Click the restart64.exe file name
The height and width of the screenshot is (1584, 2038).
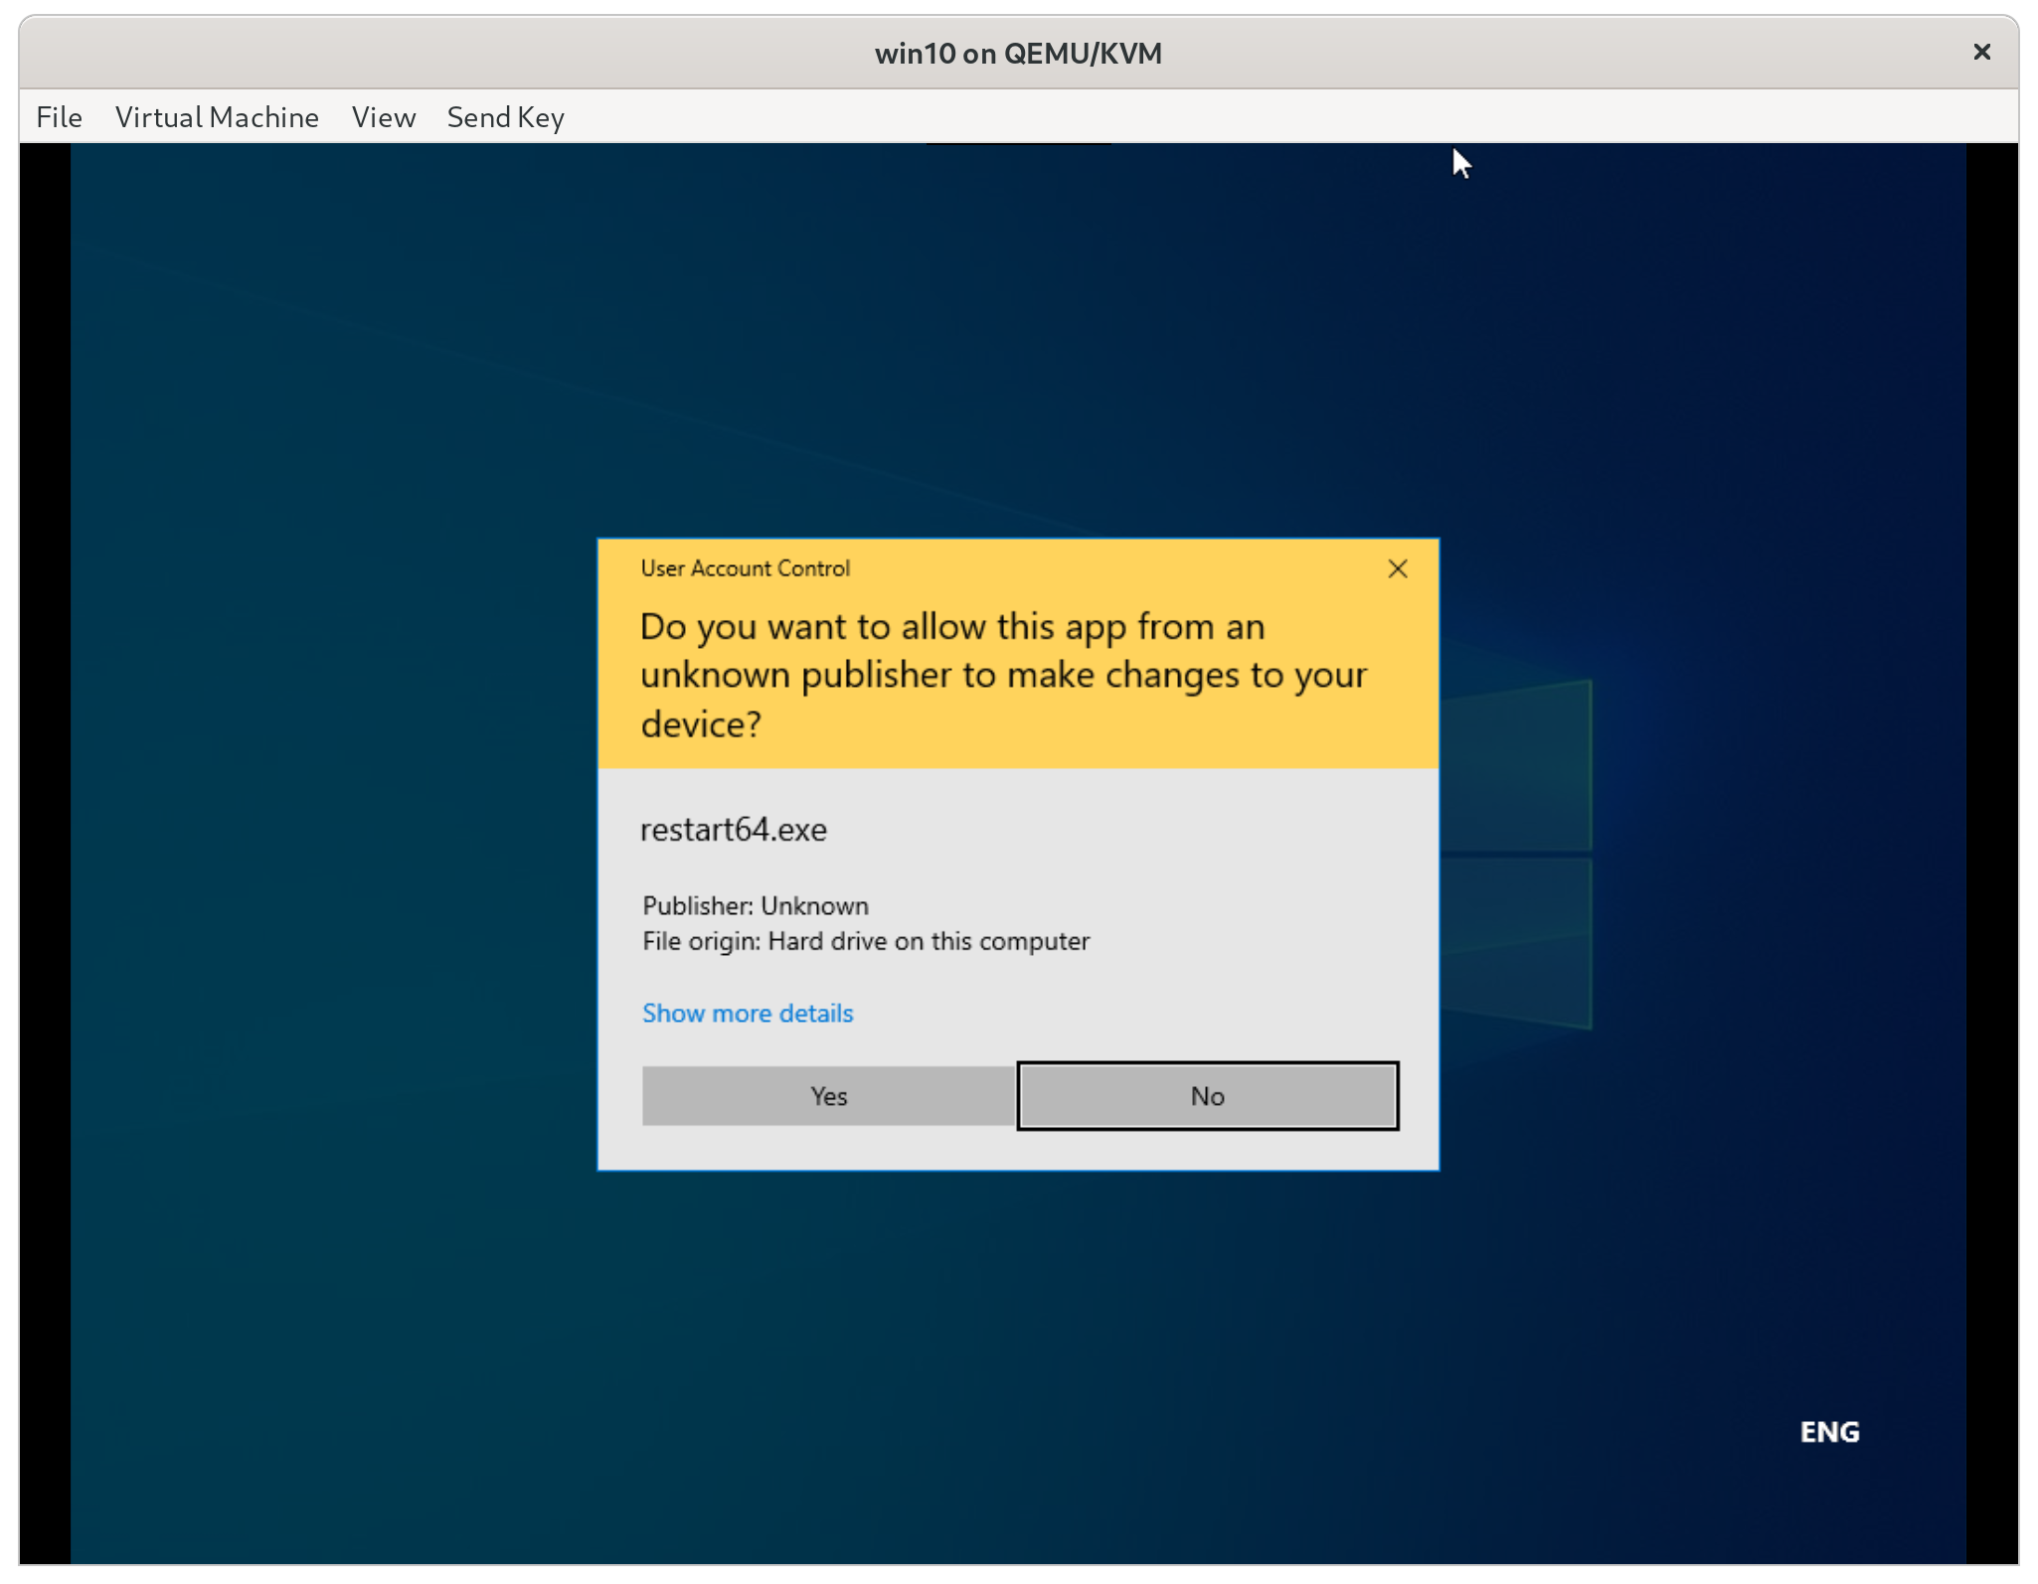tap(734, 829)
